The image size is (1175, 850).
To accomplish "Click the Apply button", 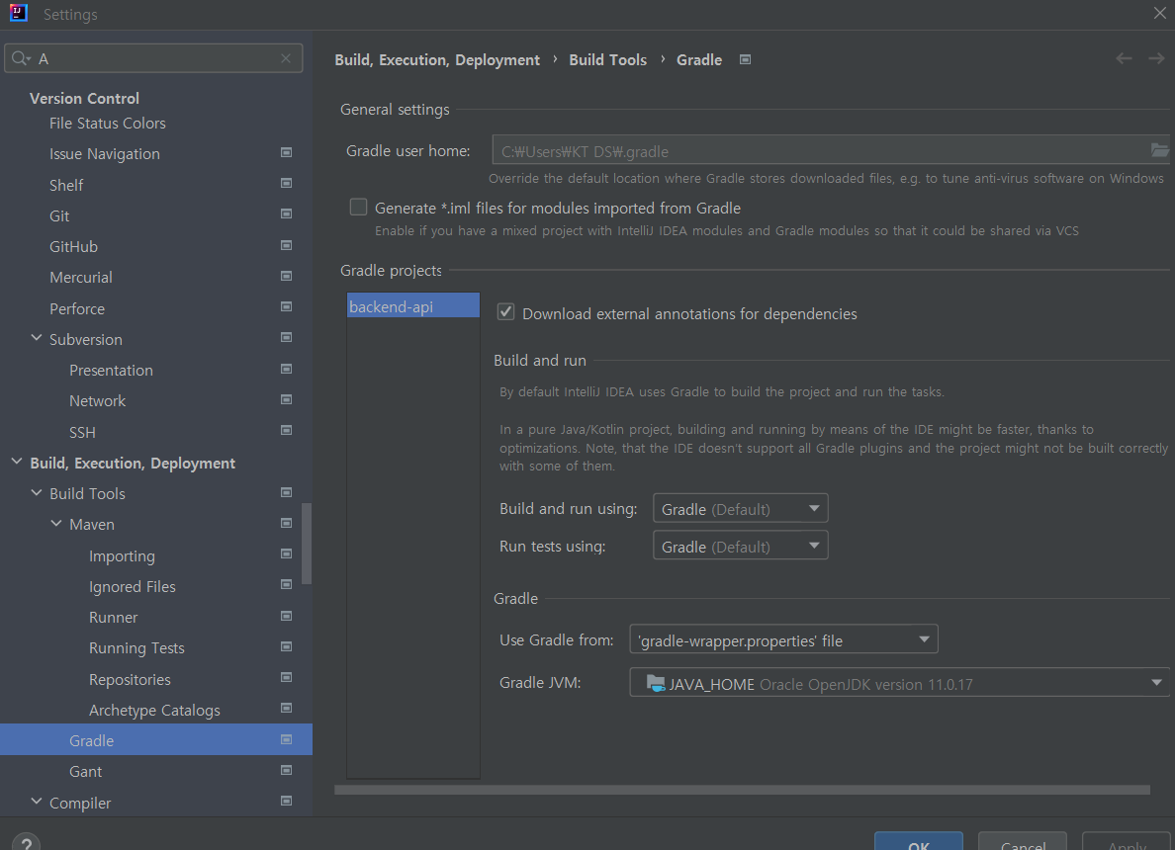I will [x=1127, y=841].
